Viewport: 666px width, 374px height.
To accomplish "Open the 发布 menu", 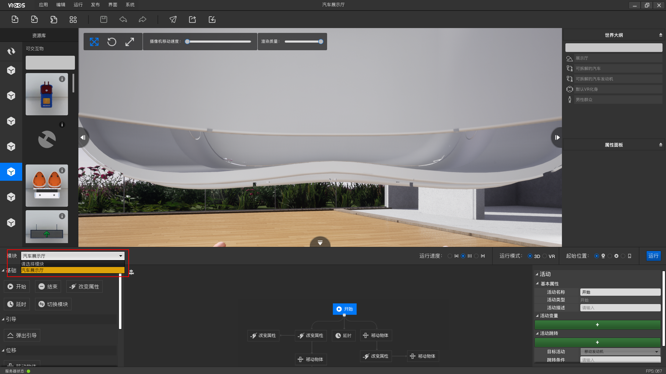I will tap(95, 5).
